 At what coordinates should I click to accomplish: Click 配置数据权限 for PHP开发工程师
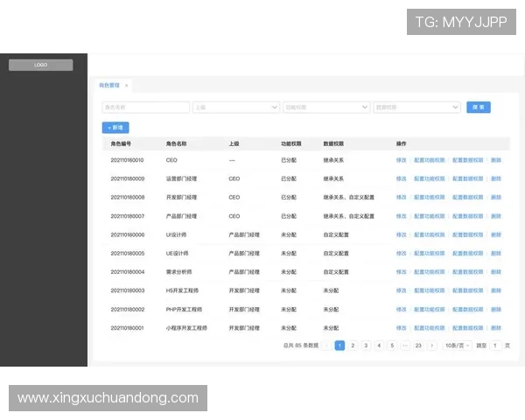pyautogui.click(x=468, y=309)
